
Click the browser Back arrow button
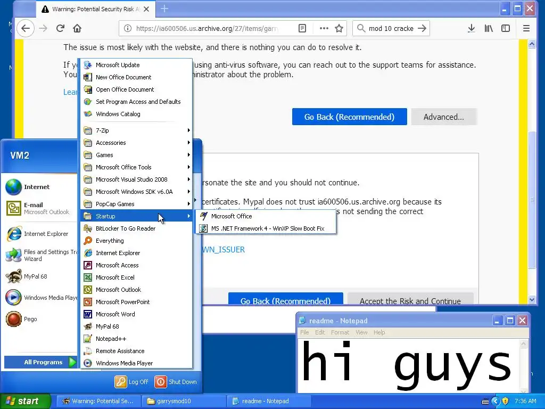click(x=26, y=28)
